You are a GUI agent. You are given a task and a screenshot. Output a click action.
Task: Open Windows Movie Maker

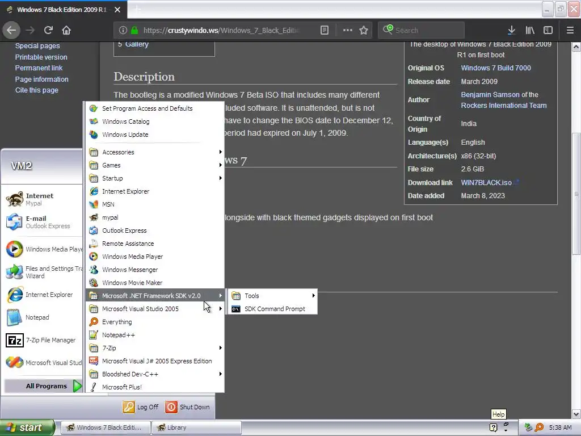point(154,283)
